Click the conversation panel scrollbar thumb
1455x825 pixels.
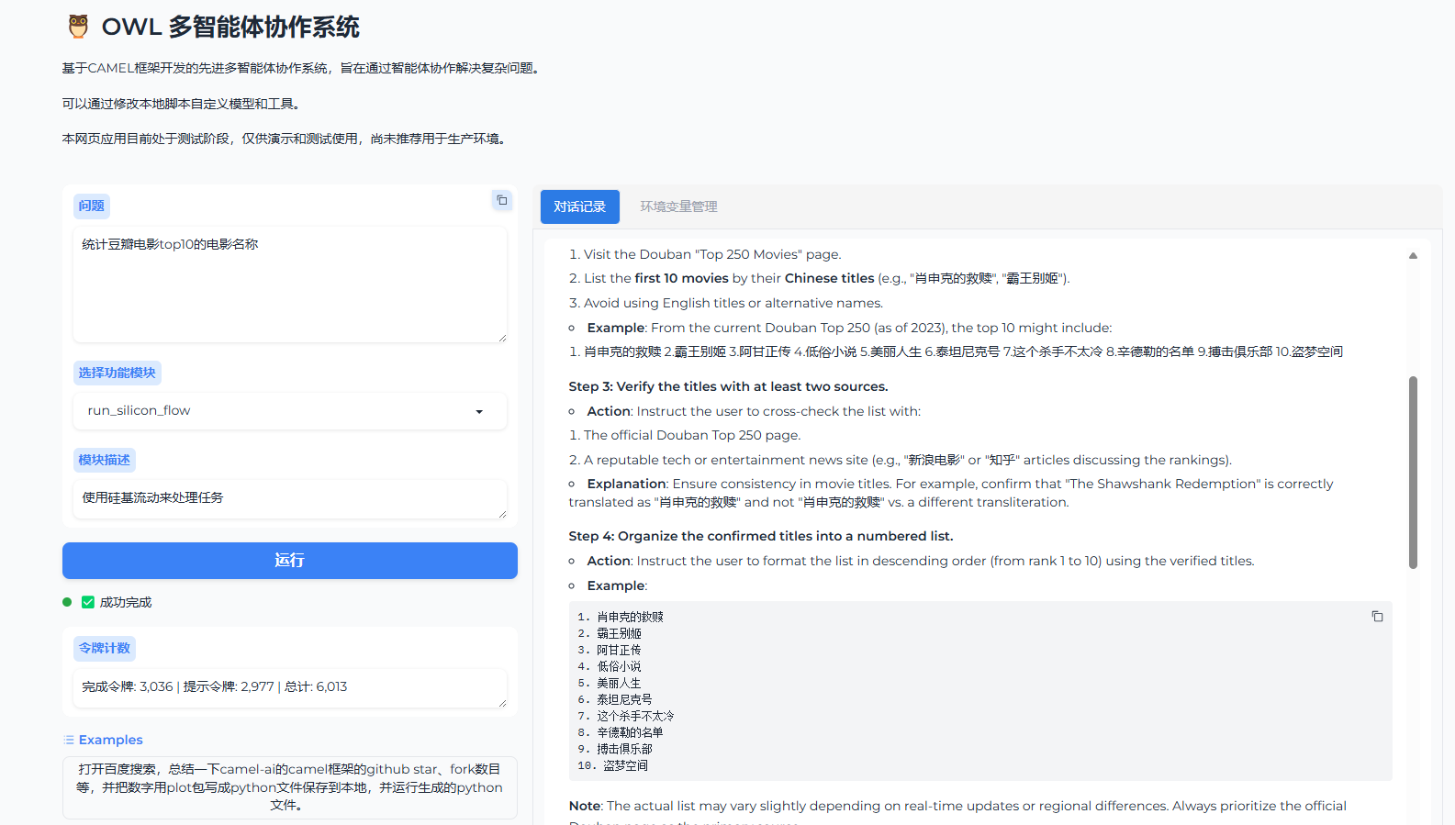pos(1413,473)
